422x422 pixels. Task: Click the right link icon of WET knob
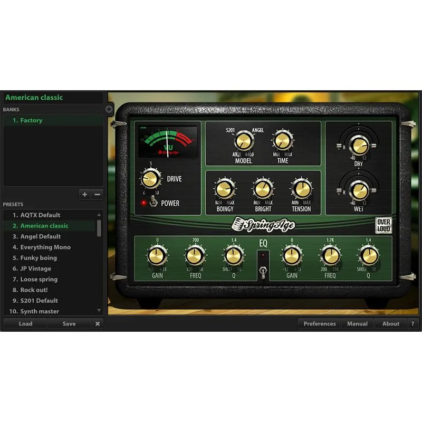373,191
